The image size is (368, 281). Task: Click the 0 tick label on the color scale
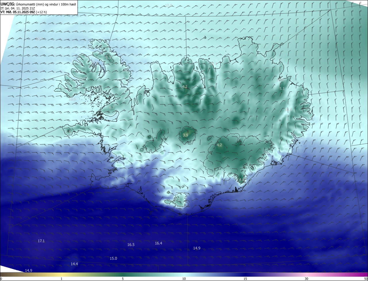click(x=1, y=279)
